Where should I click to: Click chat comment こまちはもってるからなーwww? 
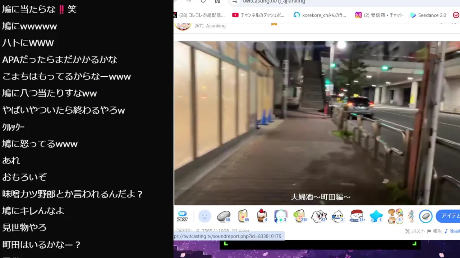66,76
